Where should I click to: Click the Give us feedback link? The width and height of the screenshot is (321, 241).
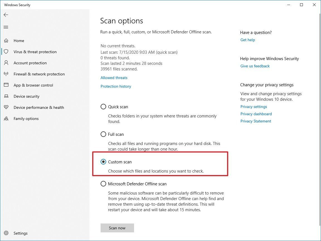pos(255,66)
